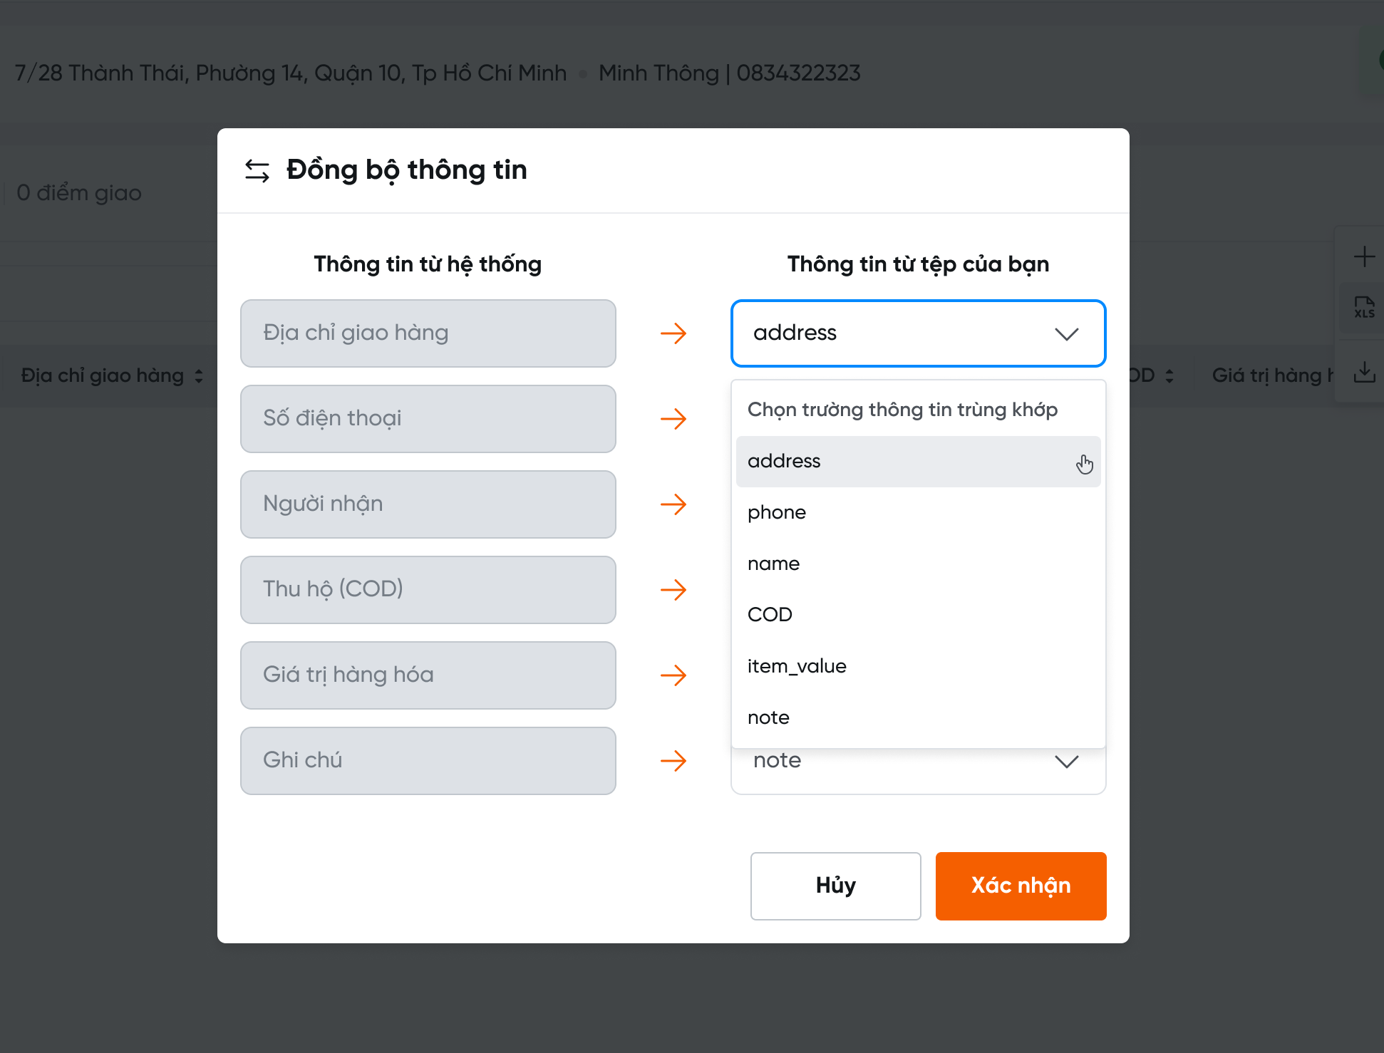
Task: Select the phone option from the list
Action: [x=777, y=512]
